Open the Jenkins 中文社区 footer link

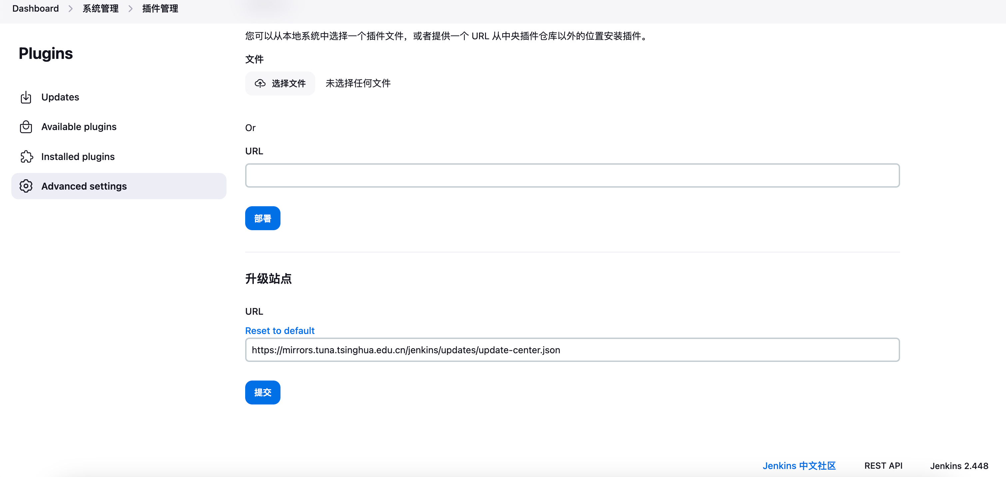coord(798,466)
